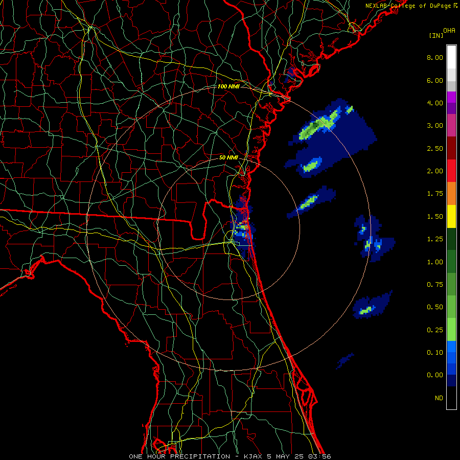Click the OHA product label
The height and width of the screenshot is (460, 460).
coord(449,31)
